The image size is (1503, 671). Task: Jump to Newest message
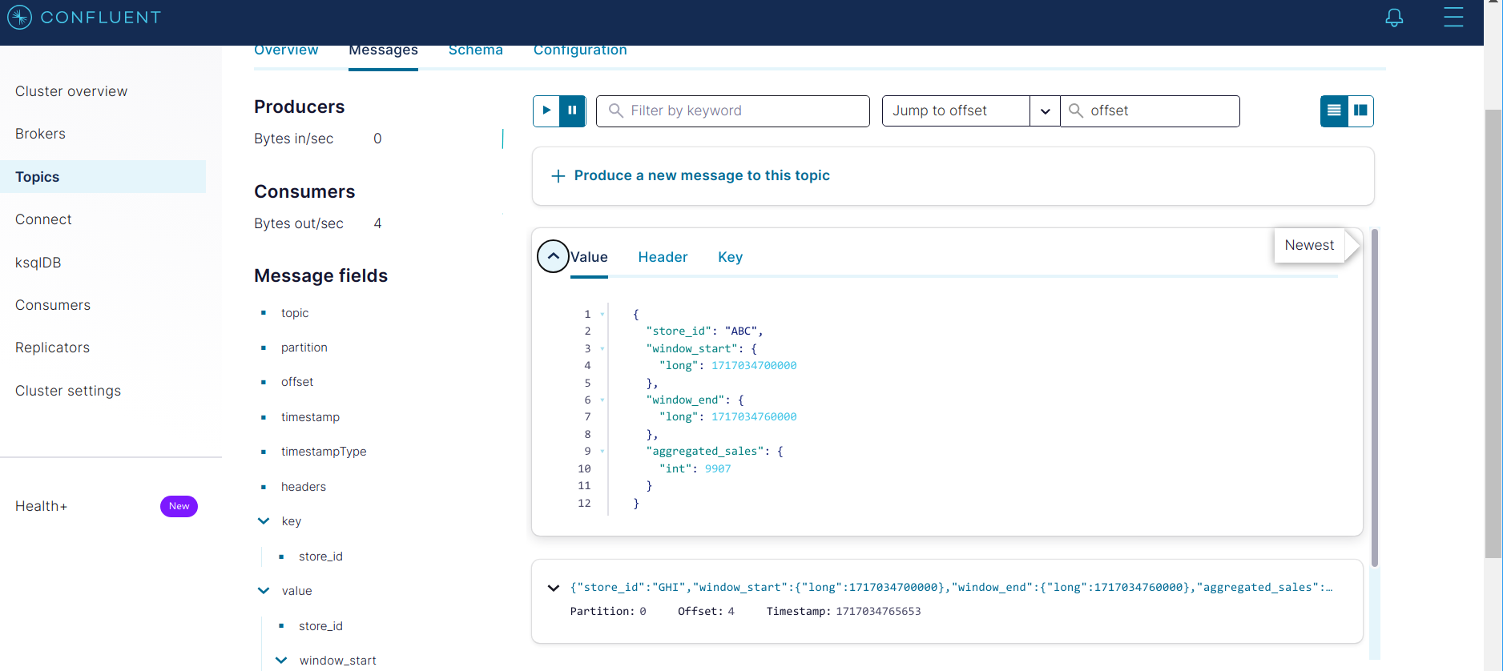1309,245
